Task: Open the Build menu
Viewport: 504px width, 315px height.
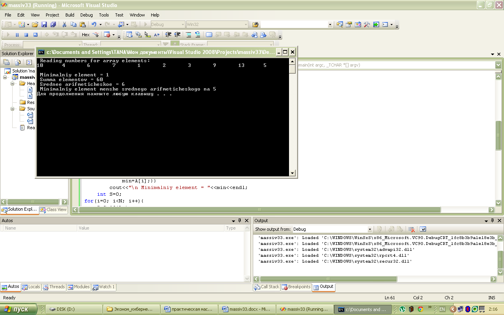Action: tap(70, 15)
